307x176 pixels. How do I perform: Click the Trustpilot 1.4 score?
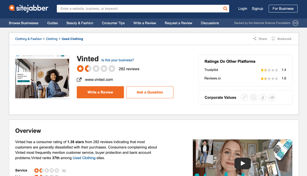(x=284, y=70)
